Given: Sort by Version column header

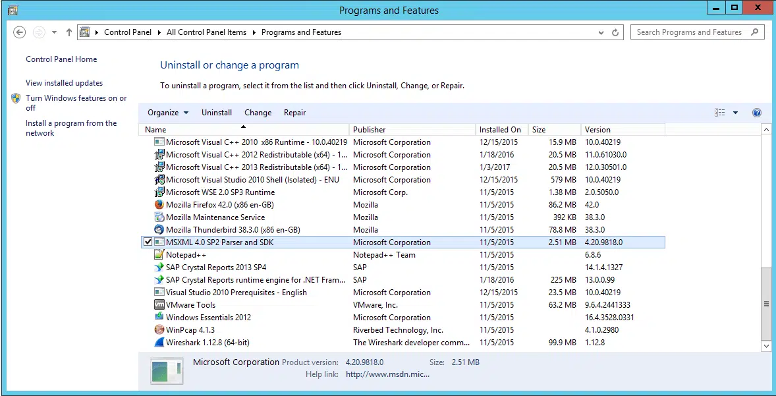Looking at the screenshot, I should coord(623,130).
